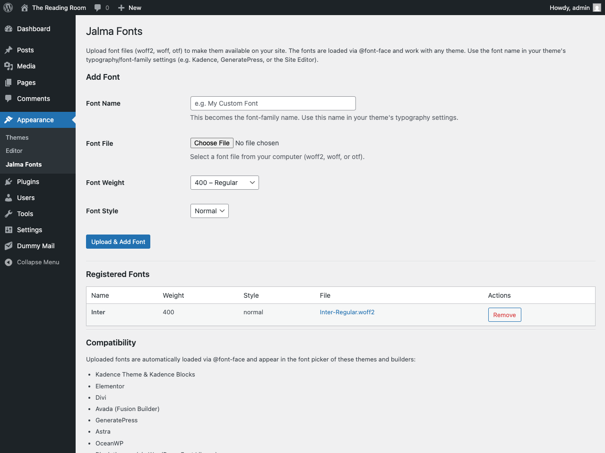Click the Divi list item
605x453 pixels.
101,397
